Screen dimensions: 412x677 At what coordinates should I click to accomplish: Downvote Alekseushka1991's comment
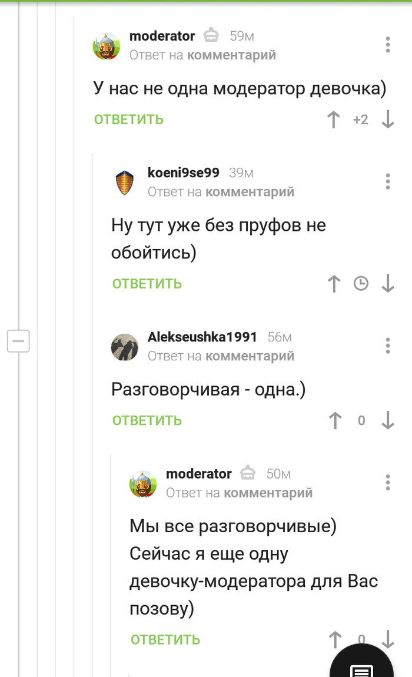pos(388,420)
